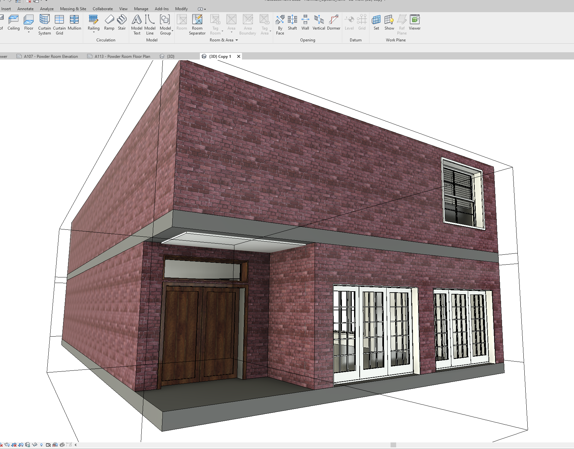Select the Room Separator tool
This screenshot has width=574, height=449.
(x=197, y=25)
